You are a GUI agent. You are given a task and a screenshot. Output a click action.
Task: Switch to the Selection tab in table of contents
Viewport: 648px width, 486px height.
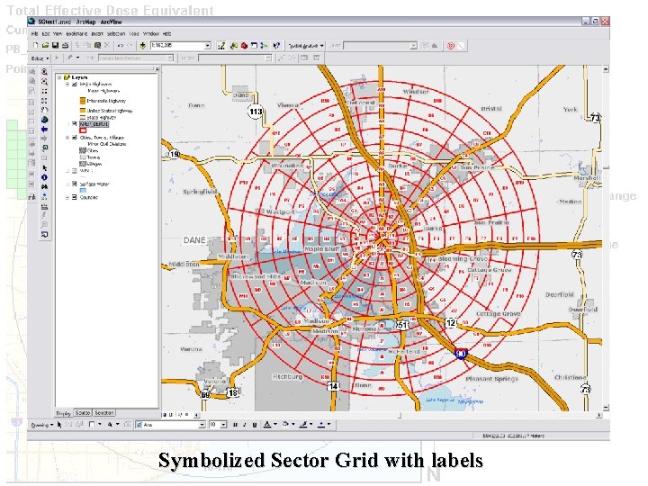pos(104,413)
